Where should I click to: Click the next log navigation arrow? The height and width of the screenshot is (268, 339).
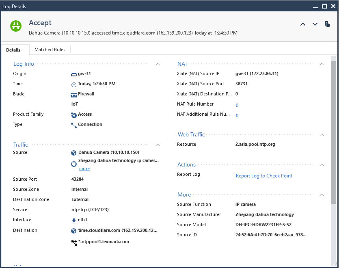coord(315,24)
